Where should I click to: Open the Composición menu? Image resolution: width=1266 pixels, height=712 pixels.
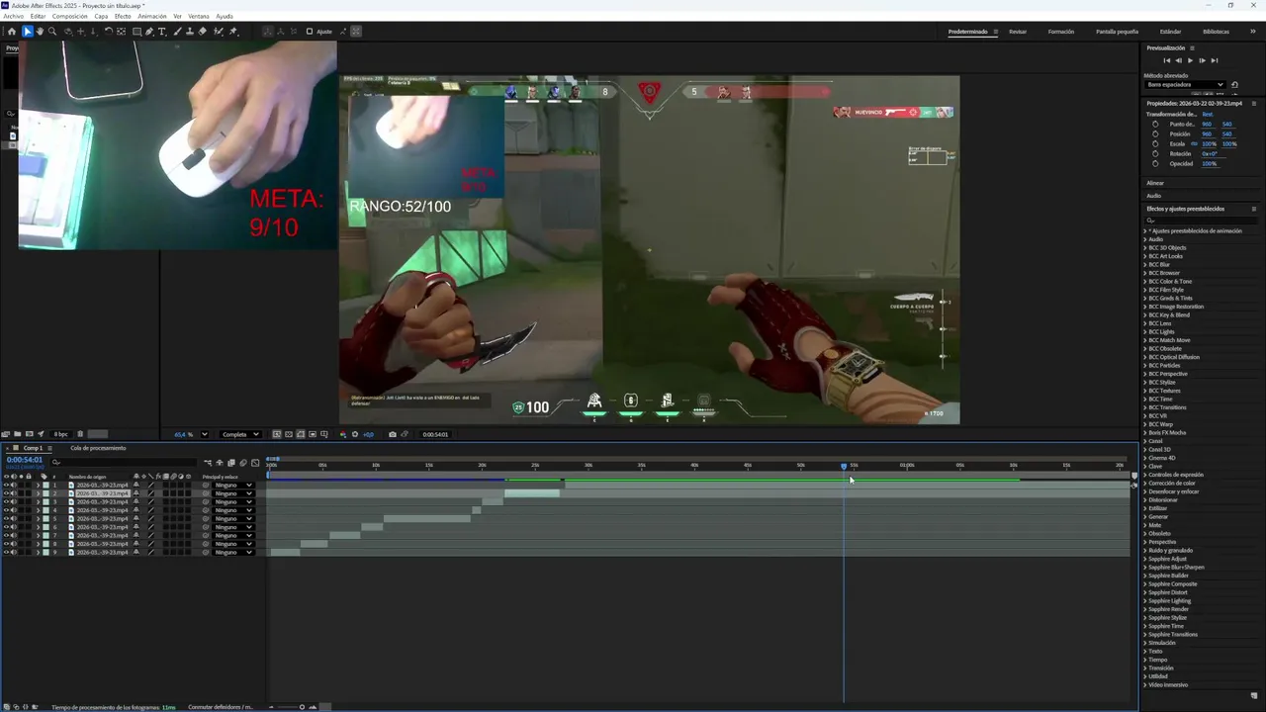click(x=69, y=16)
